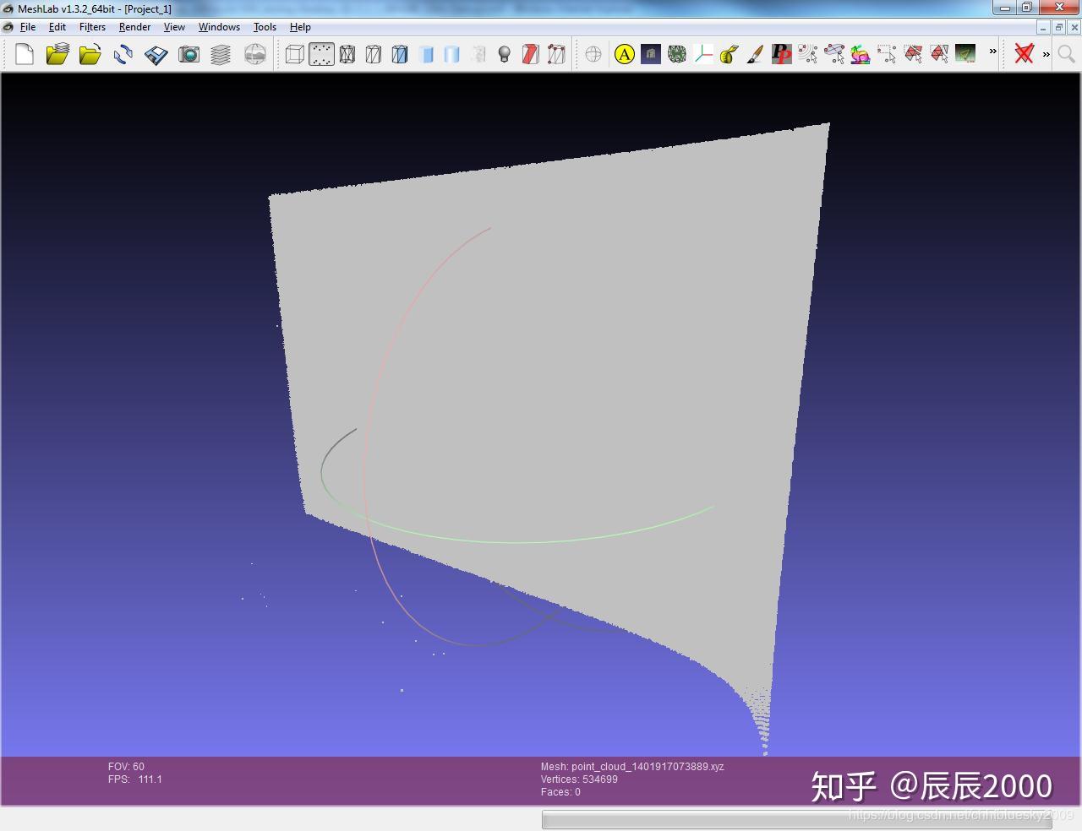The image size is (1082, 831).
Task: Create a new empty project
Action: (x=24, y=54)
